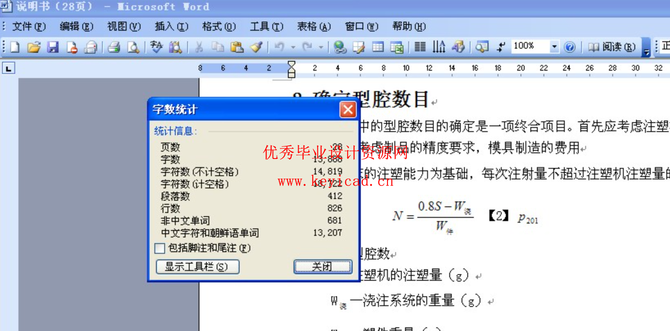
Task: Open the 格式(O) menu
Action: [219, 27]
